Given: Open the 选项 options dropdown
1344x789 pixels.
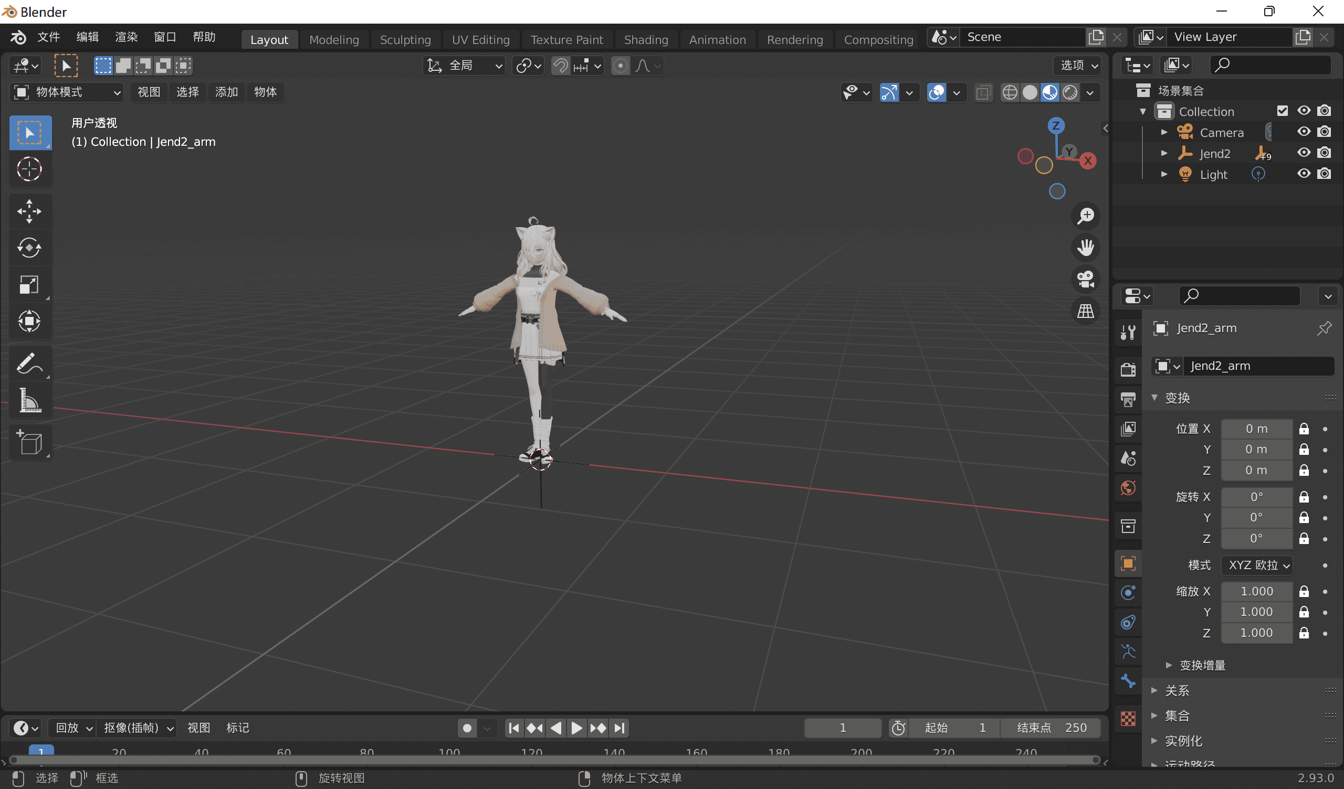Looking at the screenshot, I should (x=1079, y=66).
